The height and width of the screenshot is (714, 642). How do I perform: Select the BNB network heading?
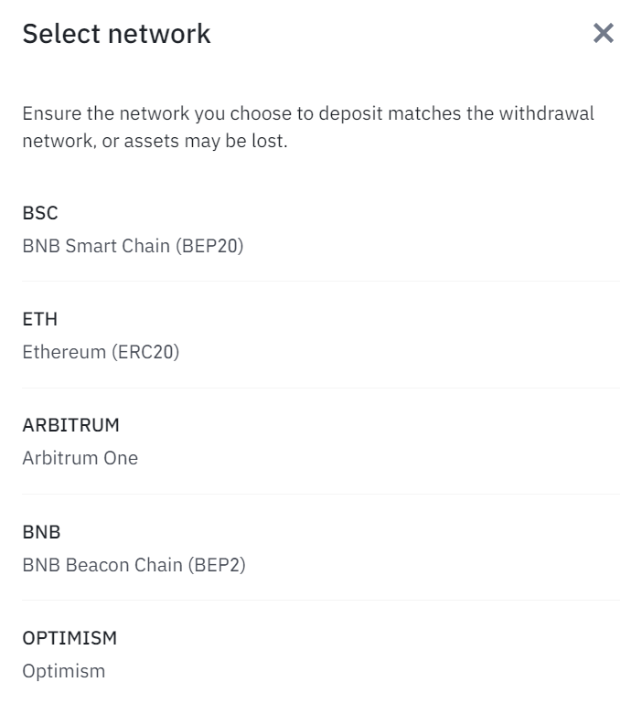coord(41,531)
